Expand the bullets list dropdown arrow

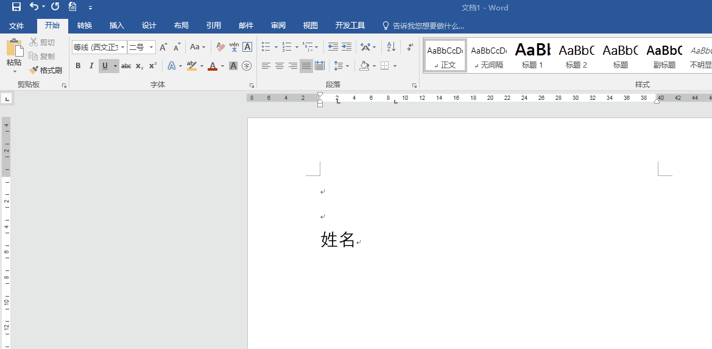(x=276, y=47)
